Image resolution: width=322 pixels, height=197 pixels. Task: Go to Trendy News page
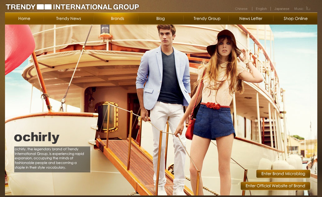[x=69, y=18]
